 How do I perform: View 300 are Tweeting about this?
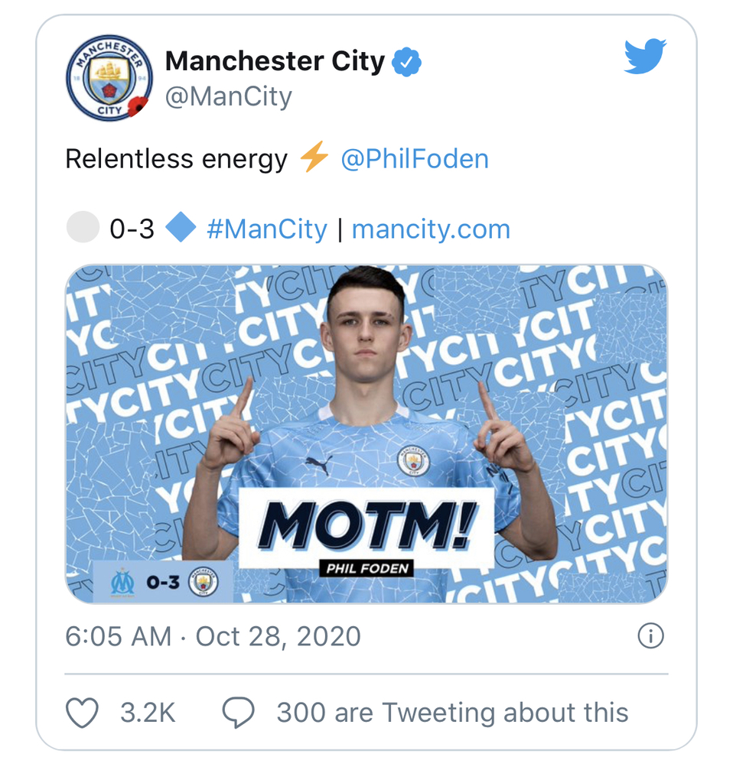pos(452,713)
